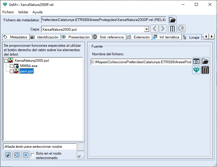
Task: Select the pein.pol tree node
Action: [26, 71]
